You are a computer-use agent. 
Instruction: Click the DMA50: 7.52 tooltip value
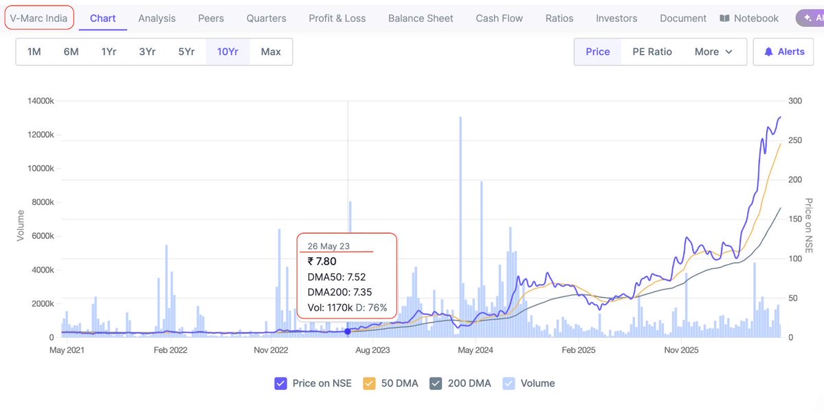[336, 277]
